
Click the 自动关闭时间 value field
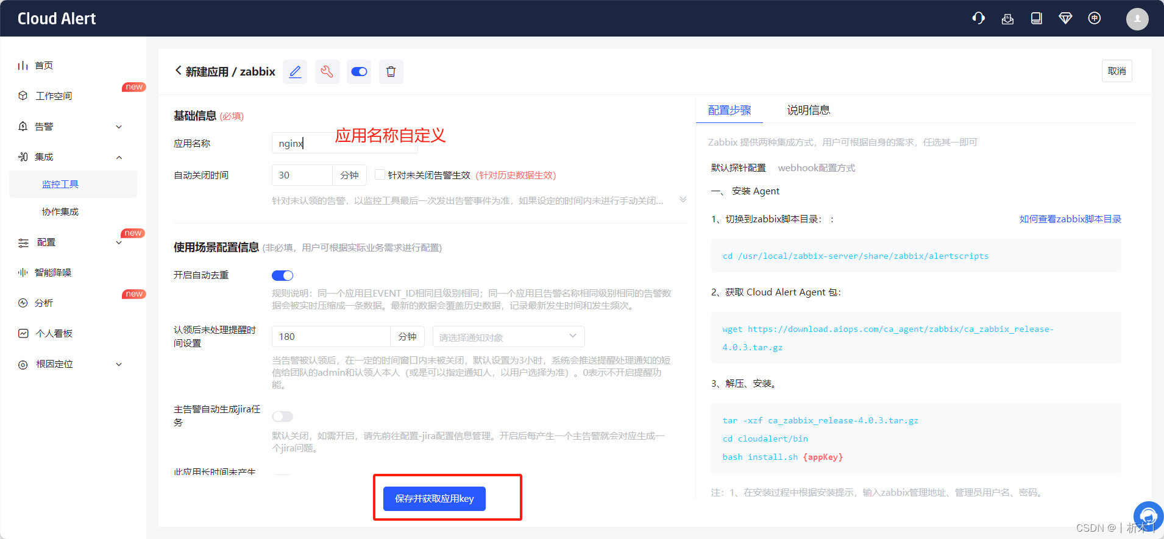pyautogui.click(x=302, y=175)
